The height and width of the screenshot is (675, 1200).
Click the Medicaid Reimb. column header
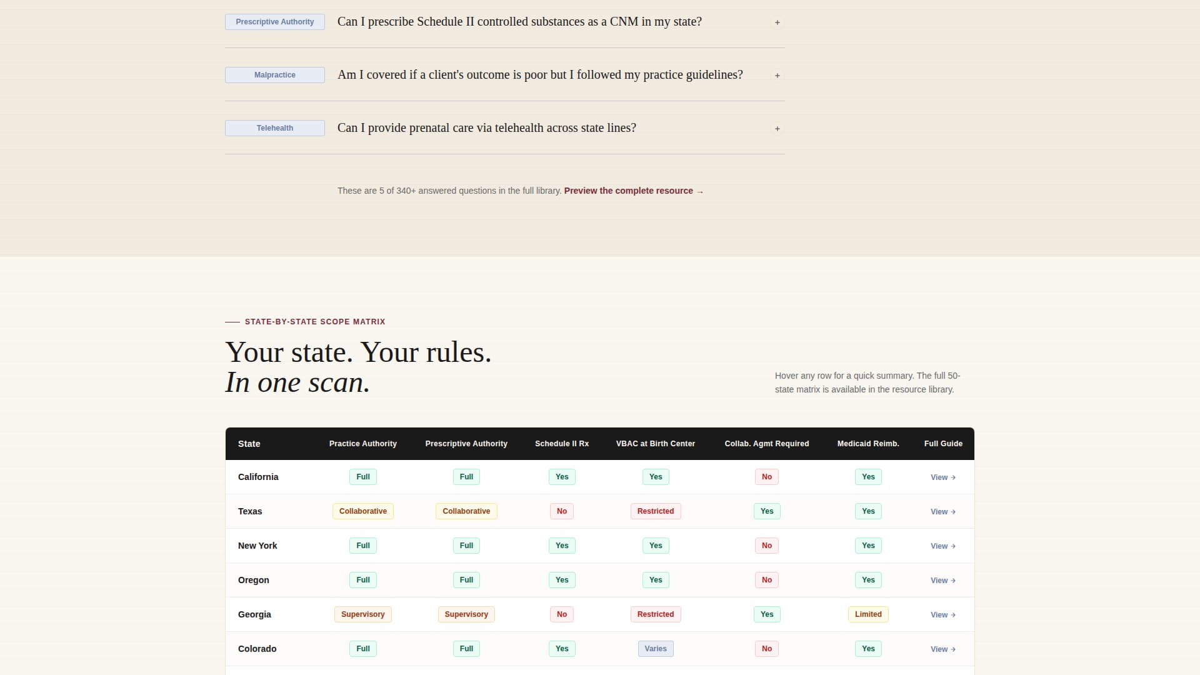click(x=868, y=444)
